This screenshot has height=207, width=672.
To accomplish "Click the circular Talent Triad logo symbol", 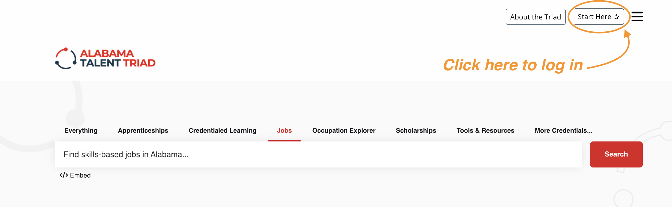I will tap(66, 58).
